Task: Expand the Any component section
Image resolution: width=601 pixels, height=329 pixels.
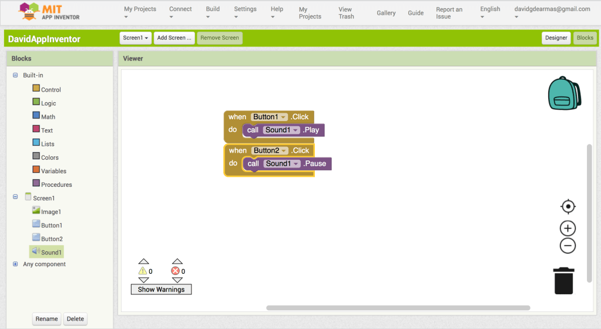Action: [15, 264]
